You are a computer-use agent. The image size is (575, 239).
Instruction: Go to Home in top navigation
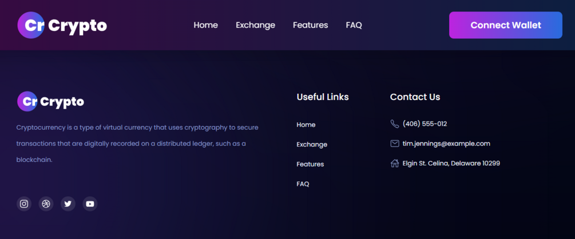pos(205,25)
